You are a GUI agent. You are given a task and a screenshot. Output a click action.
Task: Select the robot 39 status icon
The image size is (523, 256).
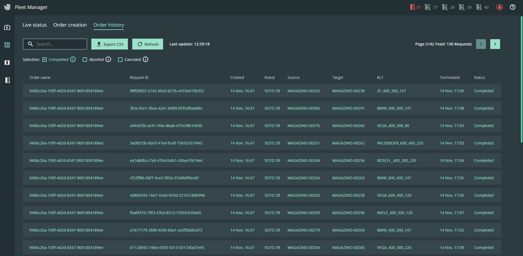pyautogui.click(x=465, y=7)
